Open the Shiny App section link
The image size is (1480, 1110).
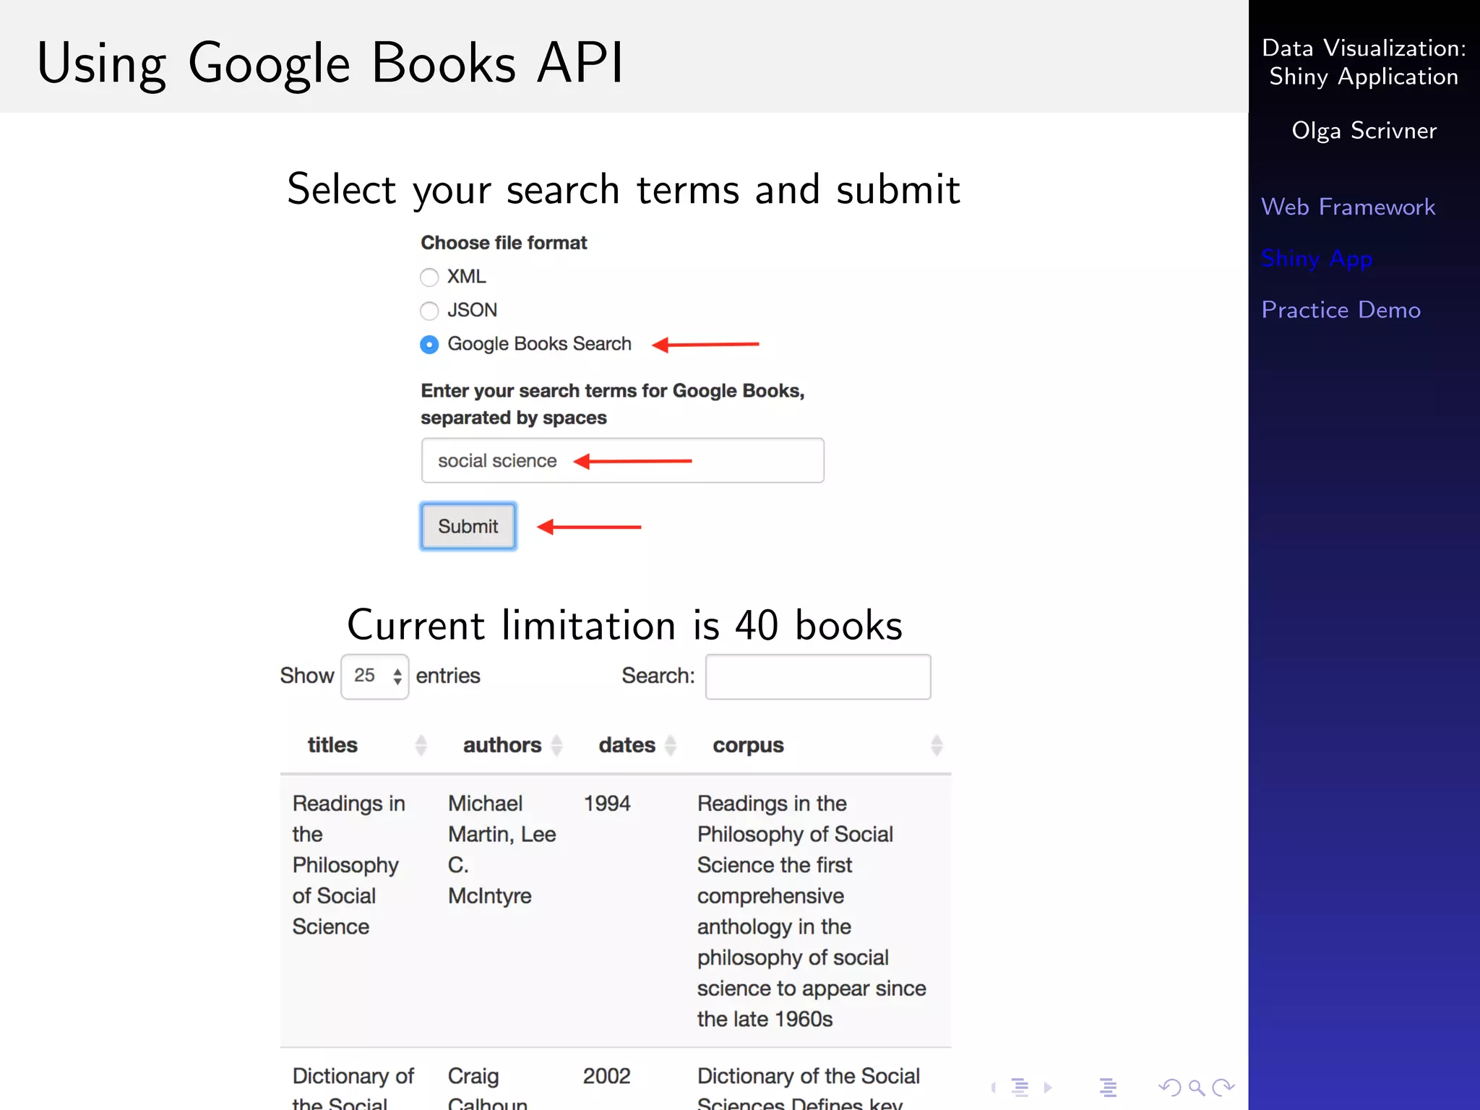[x=1317, y=259]
